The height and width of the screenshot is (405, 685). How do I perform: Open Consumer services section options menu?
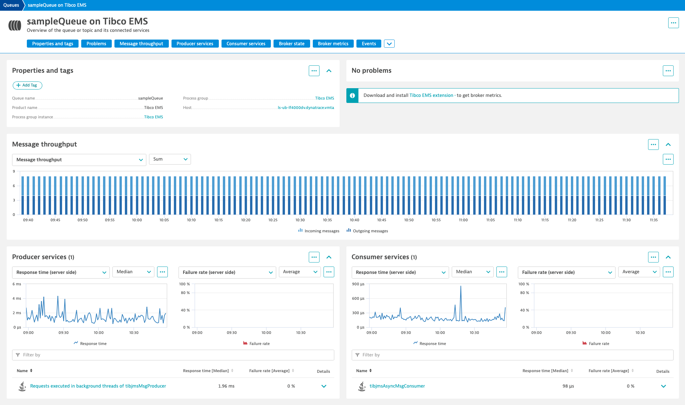pyautogui.click(x=653, y=257)
